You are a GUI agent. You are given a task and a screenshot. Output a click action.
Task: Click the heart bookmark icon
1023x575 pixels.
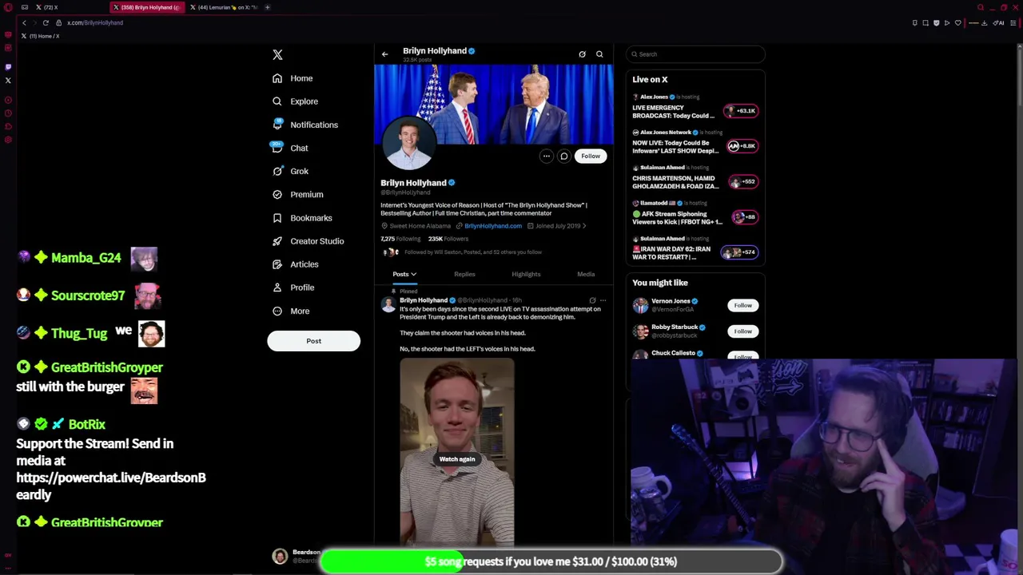click(x=958, y=22)
